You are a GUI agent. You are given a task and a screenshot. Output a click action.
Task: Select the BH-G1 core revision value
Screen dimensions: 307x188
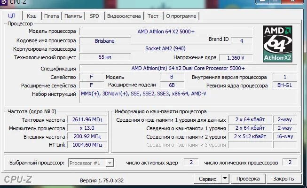285,85
